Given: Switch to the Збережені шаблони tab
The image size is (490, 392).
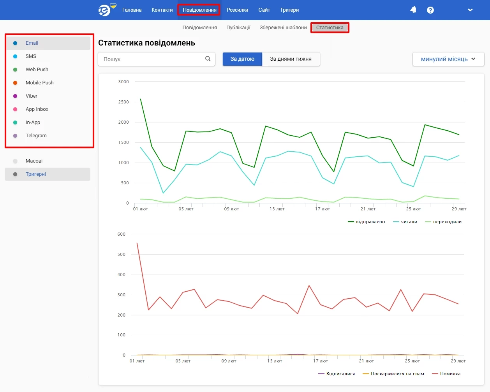Looking at the screenshot, I should point(283,28).
